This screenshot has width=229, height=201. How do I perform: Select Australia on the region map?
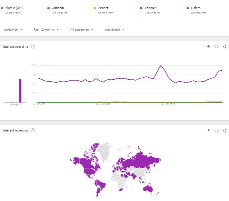[x=148, y=189]
